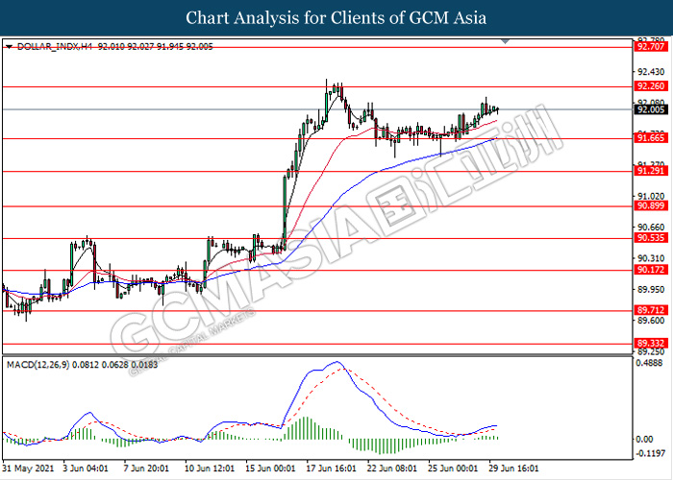
Task: Click the current price 92.005 label
Action: (651, 109)
